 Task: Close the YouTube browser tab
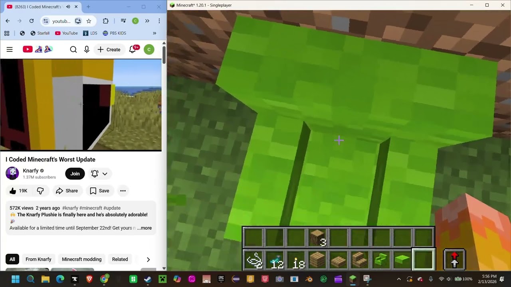click(76, 7)
